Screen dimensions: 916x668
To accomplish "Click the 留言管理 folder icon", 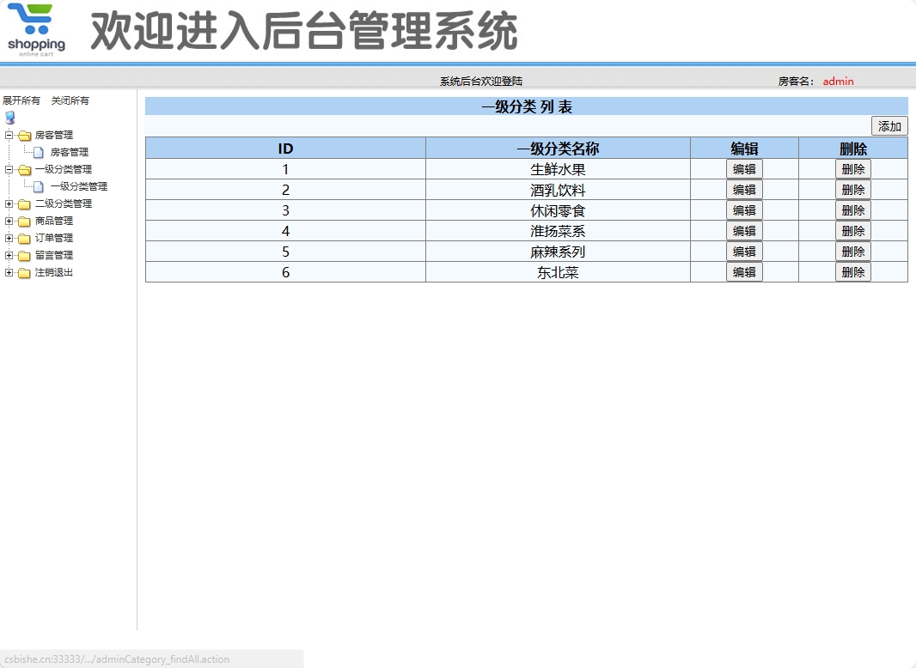I will pos(25,256).
